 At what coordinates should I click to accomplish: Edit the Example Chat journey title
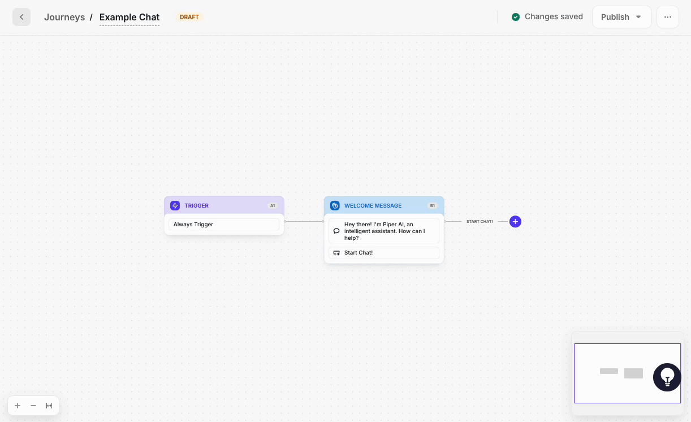click(129, 17)
